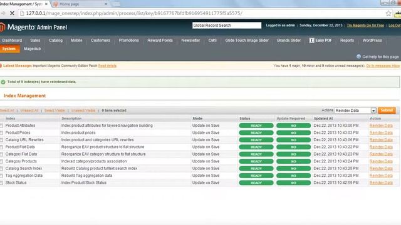
Task: Select the Category Products checkbox
Action: [1, 161]
